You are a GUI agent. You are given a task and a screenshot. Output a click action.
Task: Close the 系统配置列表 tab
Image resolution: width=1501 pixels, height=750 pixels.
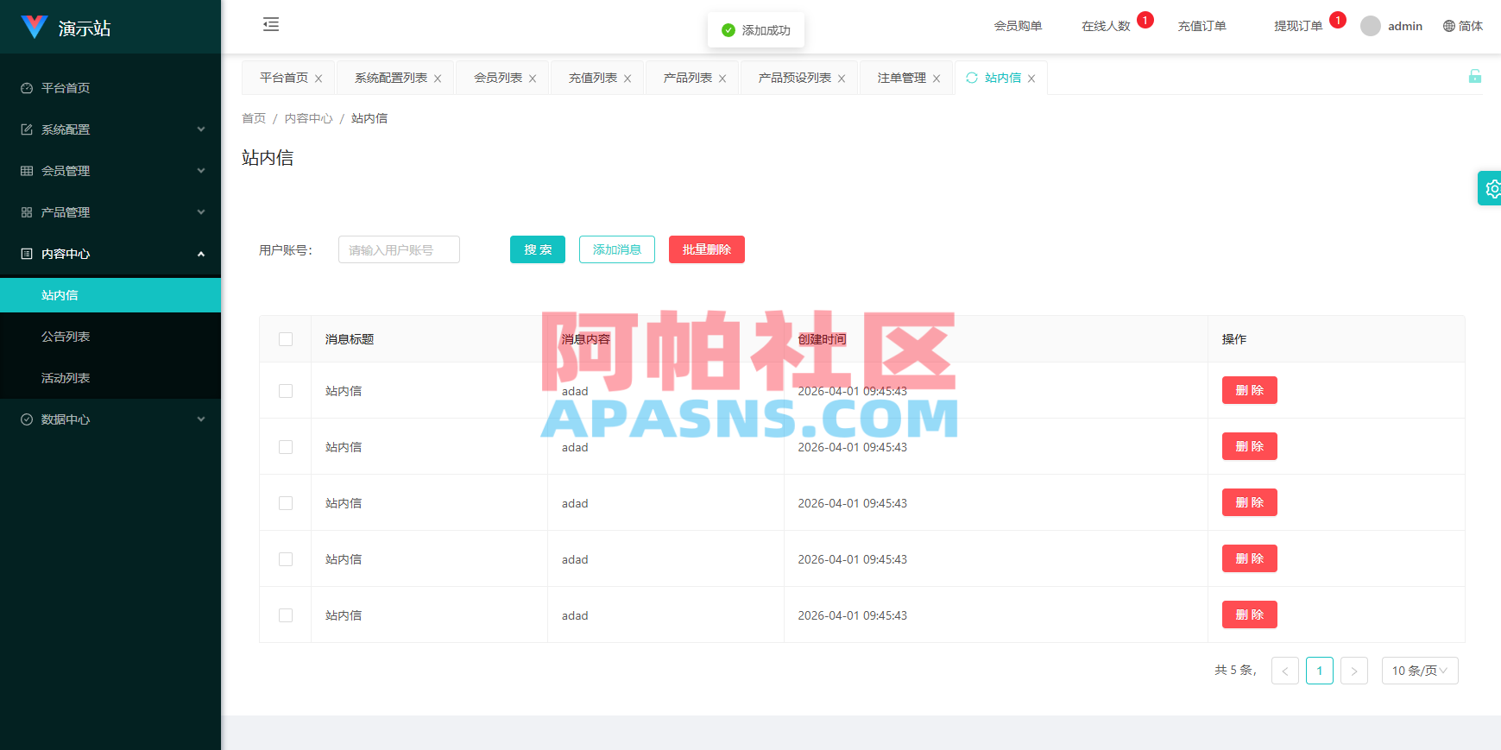pyautogui.click(x=438, y=79)
